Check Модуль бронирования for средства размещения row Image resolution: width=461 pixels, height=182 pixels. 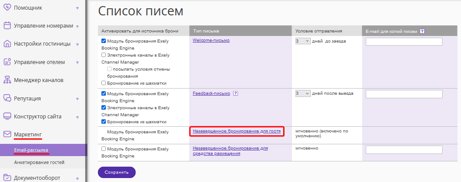(104, 149)
